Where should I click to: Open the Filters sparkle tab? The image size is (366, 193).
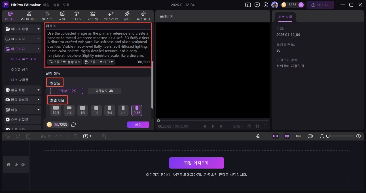click(127, 16)
